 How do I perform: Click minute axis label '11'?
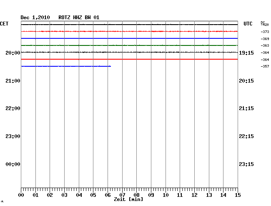180,195
